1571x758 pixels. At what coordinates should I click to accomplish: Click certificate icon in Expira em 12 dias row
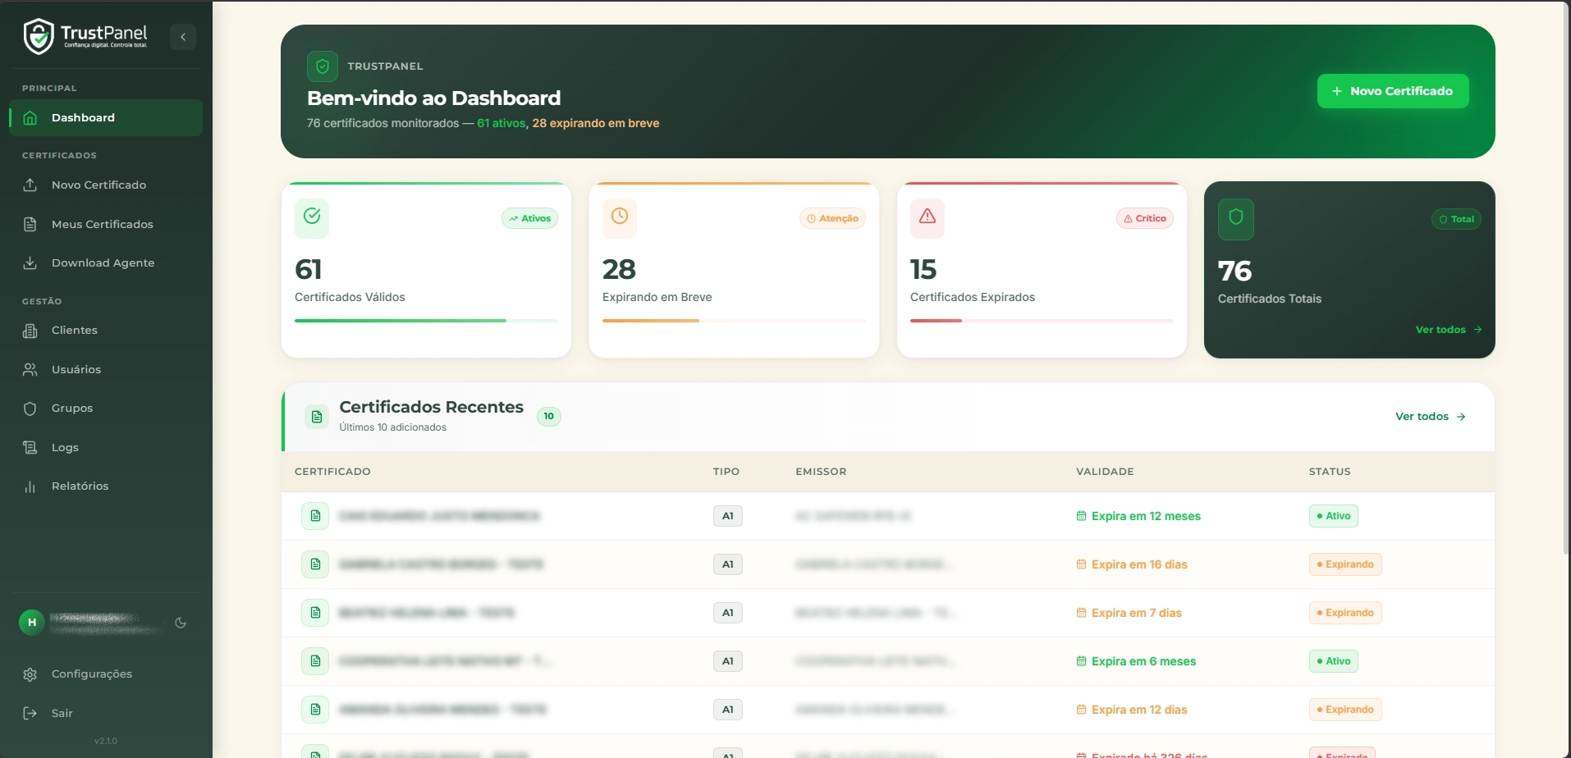point(315,710)
